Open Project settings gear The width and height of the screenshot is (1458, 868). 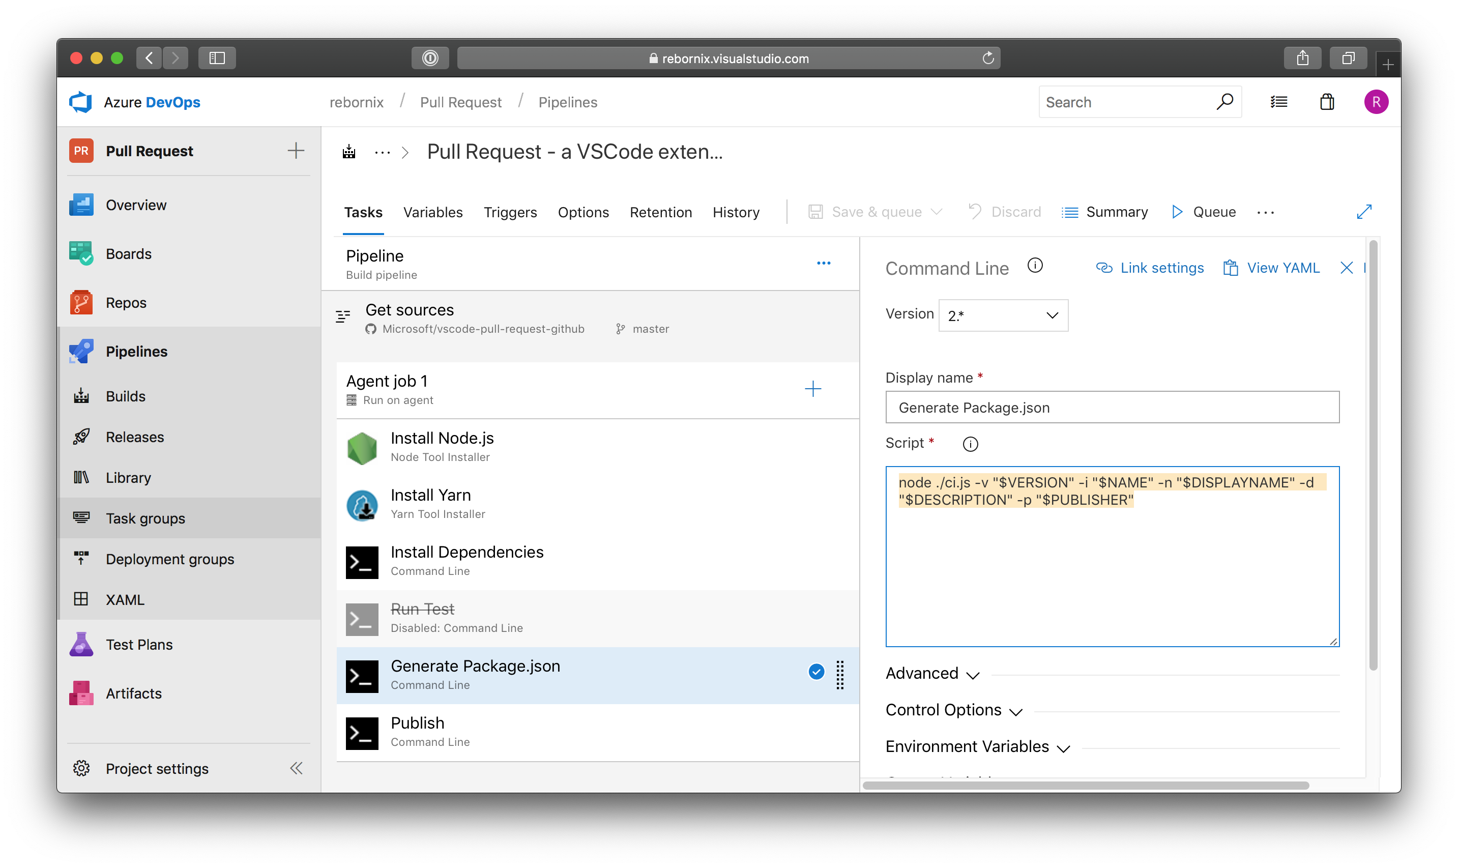pyautogui.click(x=81, y=768)
